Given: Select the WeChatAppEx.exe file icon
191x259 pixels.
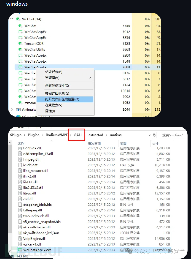Looking at the screenshot, I should pyautogui.click(x=20, y=250).
